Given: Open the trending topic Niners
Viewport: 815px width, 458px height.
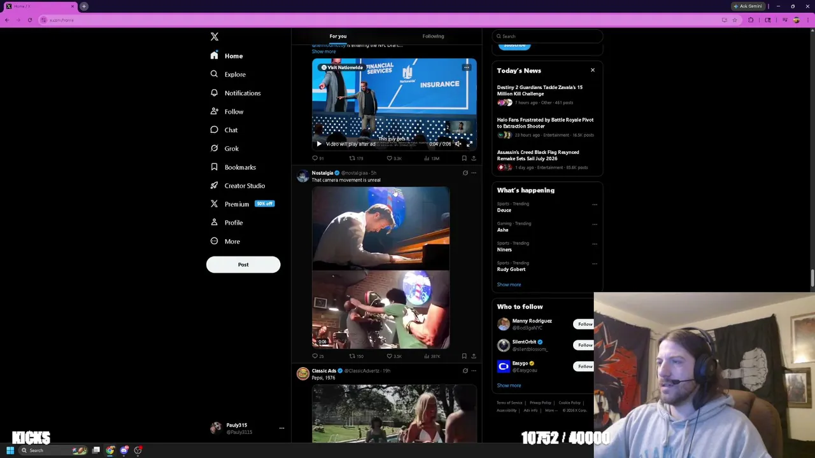Looking at the screenshot, I should coord(504,249).
